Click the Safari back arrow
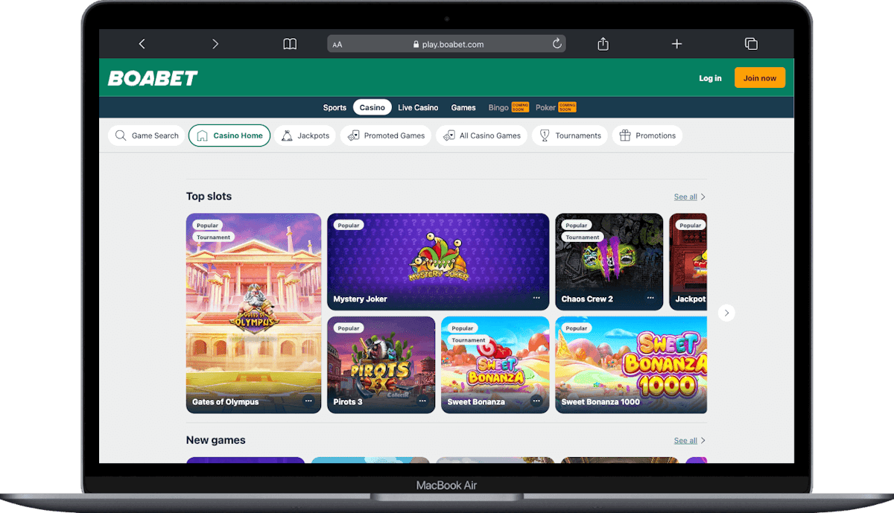The width and height of the screenshot is (894, 513). click(142, 44)
